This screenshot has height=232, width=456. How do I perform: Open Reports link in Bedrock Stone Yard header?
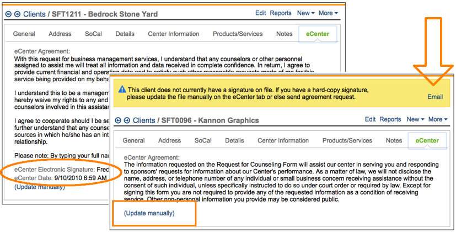(281, 13)
